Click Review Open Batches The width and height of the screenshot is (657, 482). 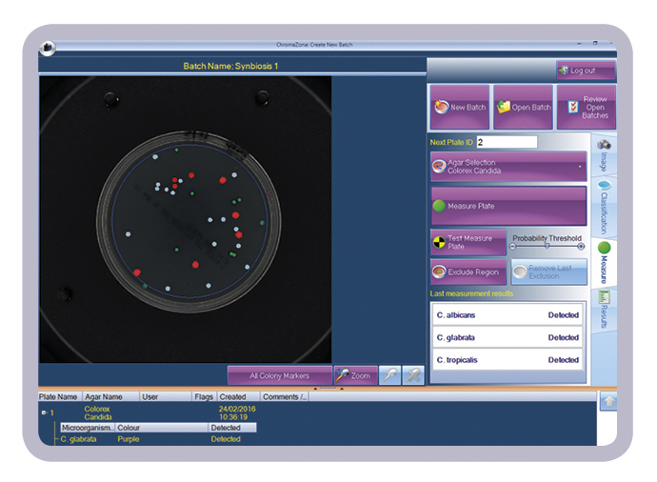coord(586,108)
